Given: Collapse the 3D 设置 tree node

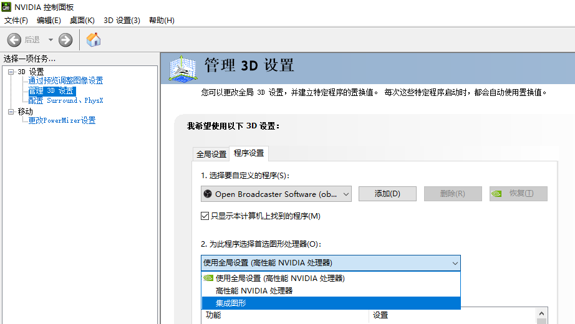Looking at the screenshot, I should coord(11,72).
